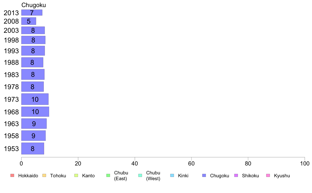Click the 1988 year axis label
Image resolution: width=312 pixels, height=193 pixels.
point(11,62)
